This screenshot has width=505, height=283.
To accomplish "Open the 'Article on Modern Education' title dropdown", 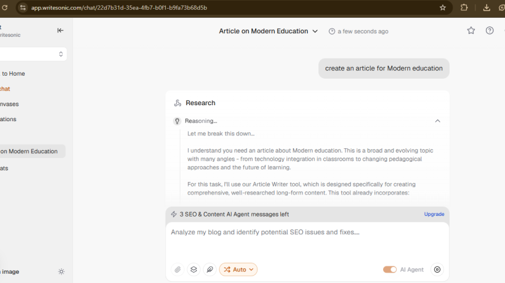I will 269,31.
